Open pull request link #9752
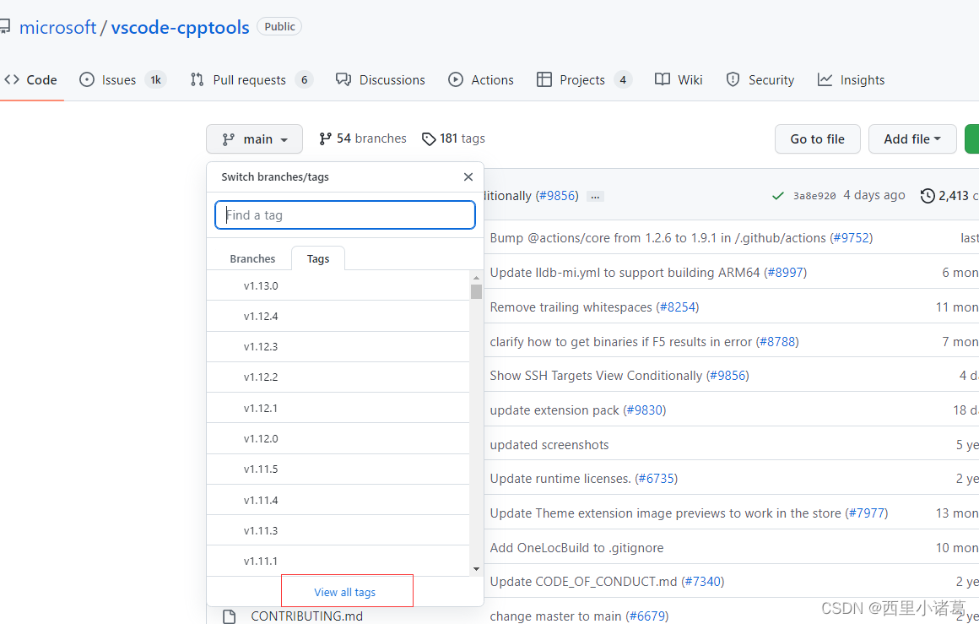Screen dimensions: 979x624 coord(851,238)
